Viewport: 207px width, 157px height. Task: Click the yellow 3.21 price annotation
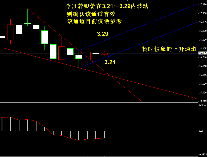click(x=110, y=62)
